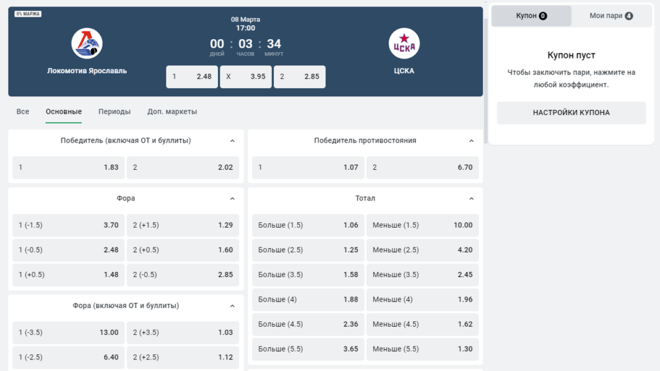Choose handicap 1 (-0.5) at 2.48
The image size is (660, 371).
68,250
